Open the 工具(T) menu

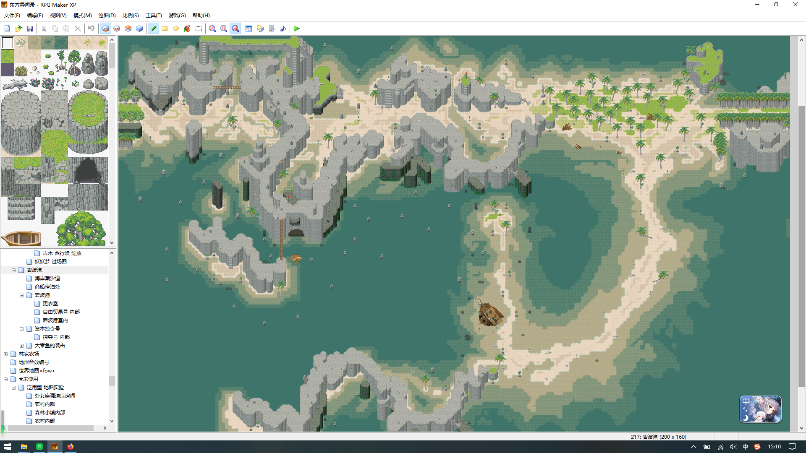(154, 16)
